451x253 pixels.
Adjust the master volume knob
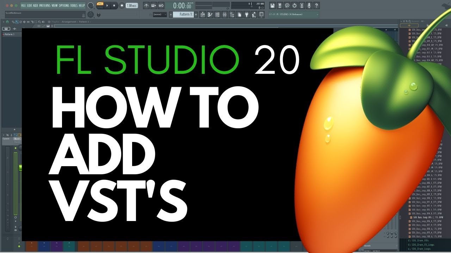[91, 6]
